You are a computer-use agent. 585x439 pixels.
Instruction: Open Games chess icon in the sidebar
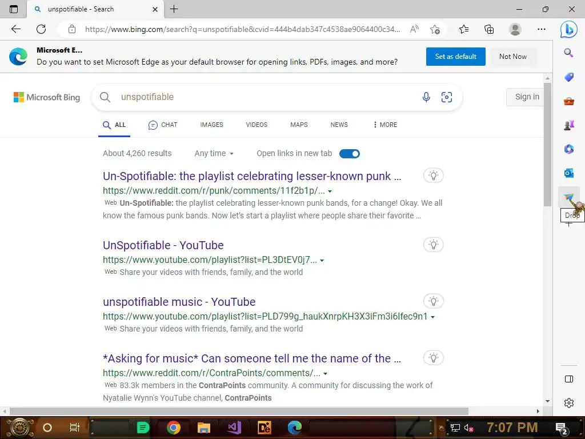pos(568,125)
